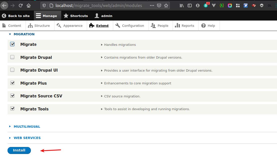The width and height of the screenshot is (277, 164).
Task: Open the Shortcuts toolbar tab
Action: coord(76,16)
